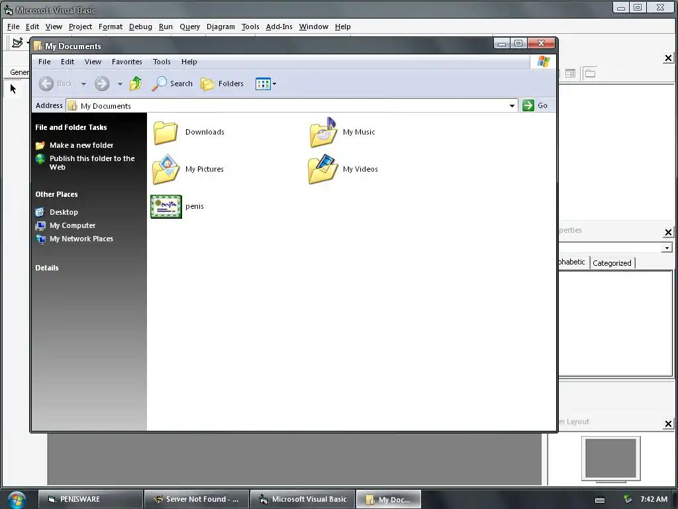Click the 7:42 AM clock
The height and width of the screenshot is (509, 678).
tap(654, 499)
